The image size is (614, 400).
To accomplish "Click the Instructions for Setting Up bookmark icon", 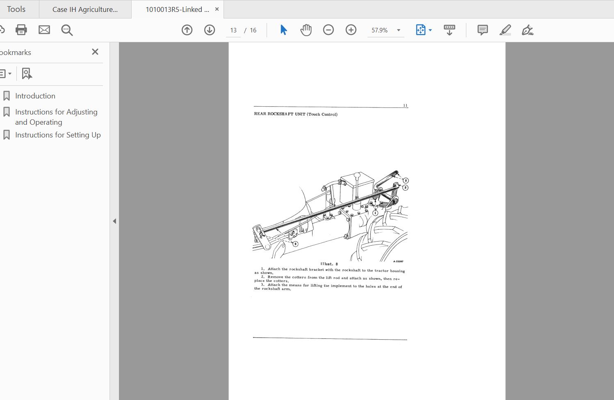I will tap(7, 135).
